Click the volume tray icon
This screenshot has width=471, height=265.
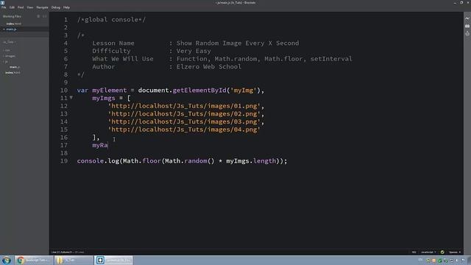[458, 261]
